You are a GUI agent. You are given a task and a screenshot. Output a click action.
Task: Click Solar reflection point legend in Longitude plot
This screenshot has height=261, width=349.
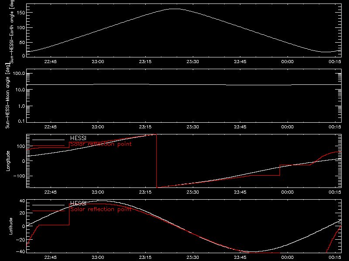tap(101, 144)
